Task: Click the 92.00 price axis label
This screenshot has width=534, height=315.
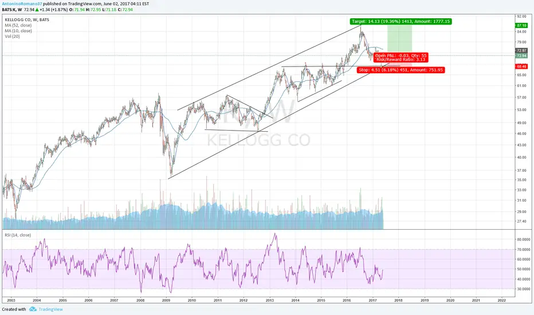Action: [x=521, y=17]
